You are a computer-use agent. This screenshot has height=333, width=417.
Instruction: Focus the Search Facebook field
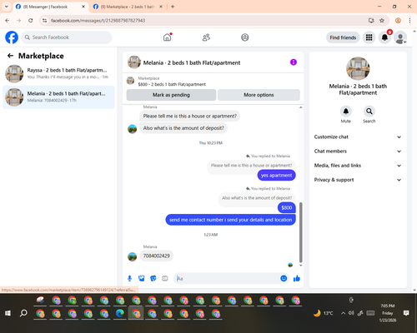click(67, 37)
